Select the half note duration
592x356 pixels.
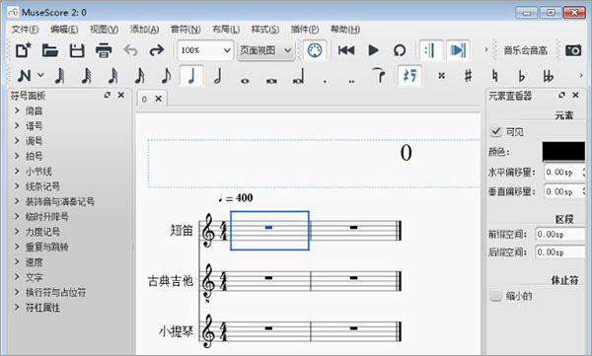217,76
